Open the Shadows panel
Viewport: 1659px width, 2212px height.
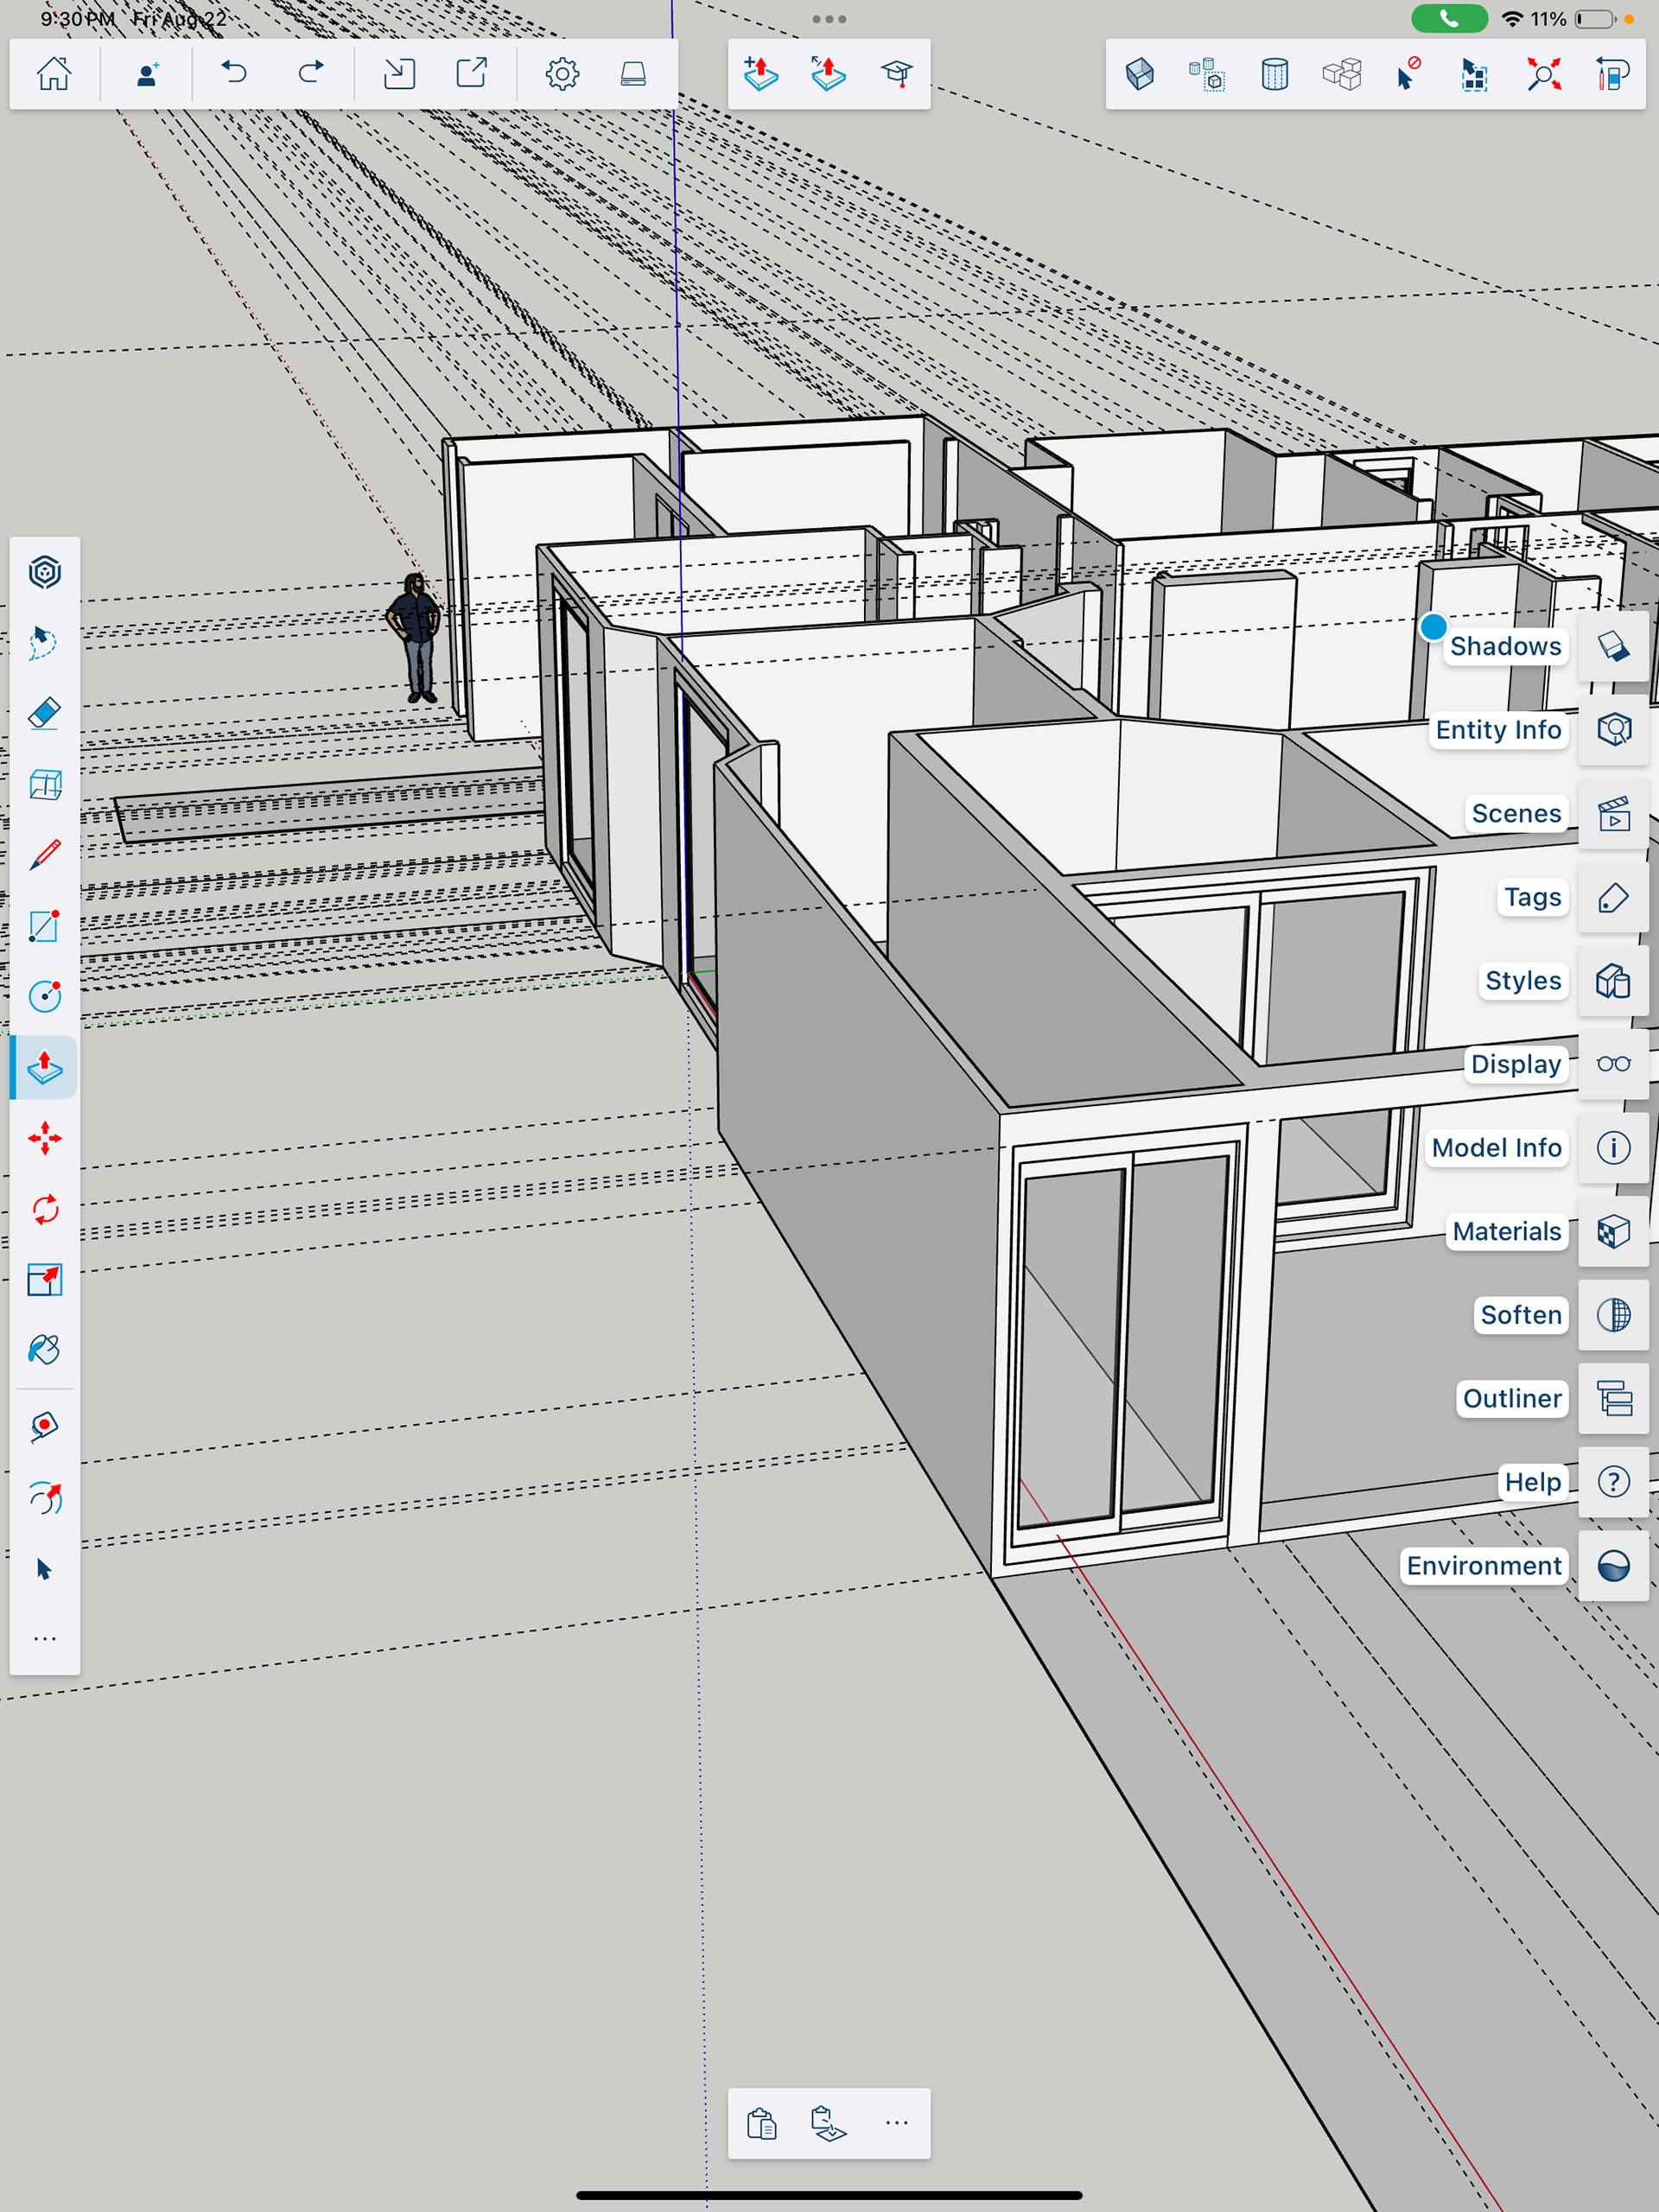point(1613,646)
